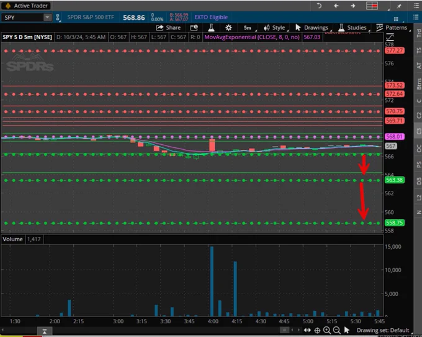Click the zoom in magnifier
This screenshot has width=422, height=337.
coord(327,330)
